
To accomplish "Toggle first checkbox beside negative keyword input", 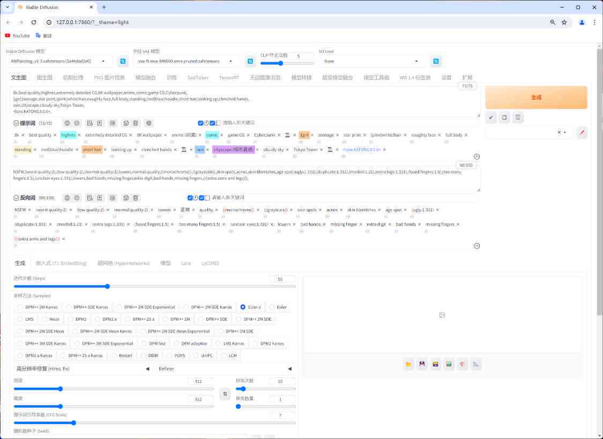I will click(190, 198).
